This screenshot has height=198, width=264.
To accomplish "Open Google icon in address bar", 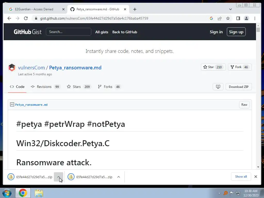I will [x=211, y=18].
